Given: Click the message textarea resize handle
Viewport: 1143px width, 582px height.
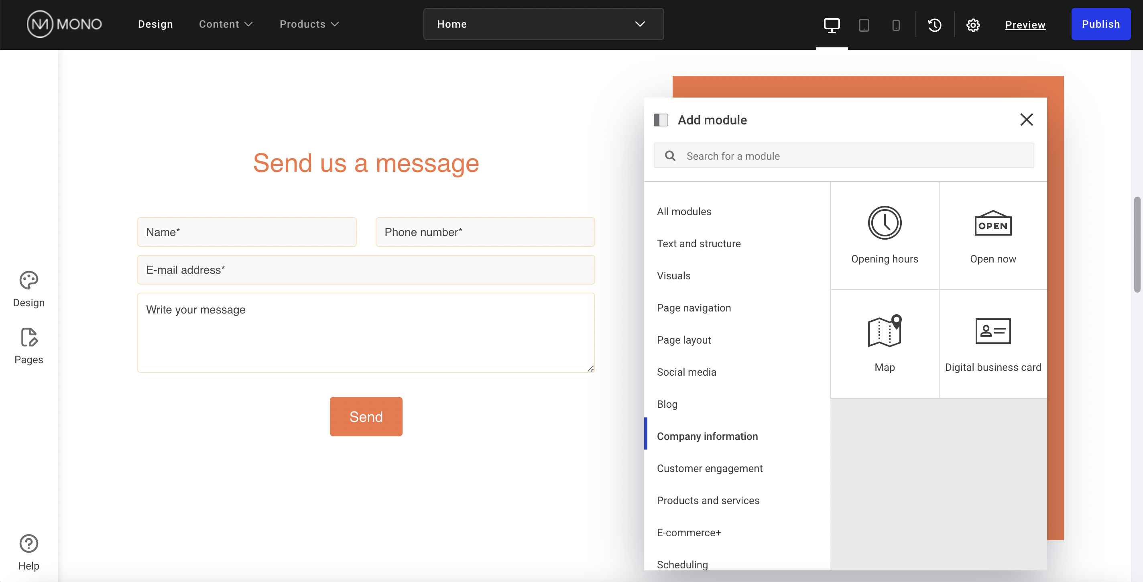Looking at the screenshot, I should click(x=590, y=368).
